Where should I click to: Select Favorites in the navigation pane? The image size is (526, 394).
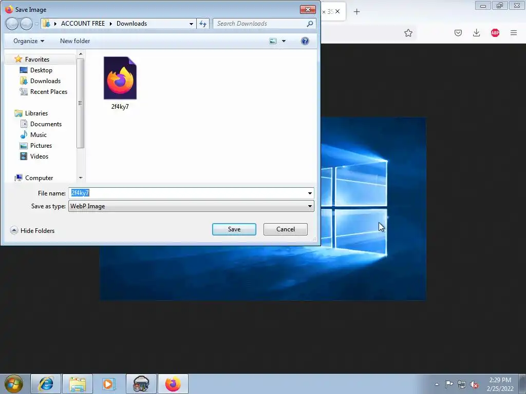point(37,60)
